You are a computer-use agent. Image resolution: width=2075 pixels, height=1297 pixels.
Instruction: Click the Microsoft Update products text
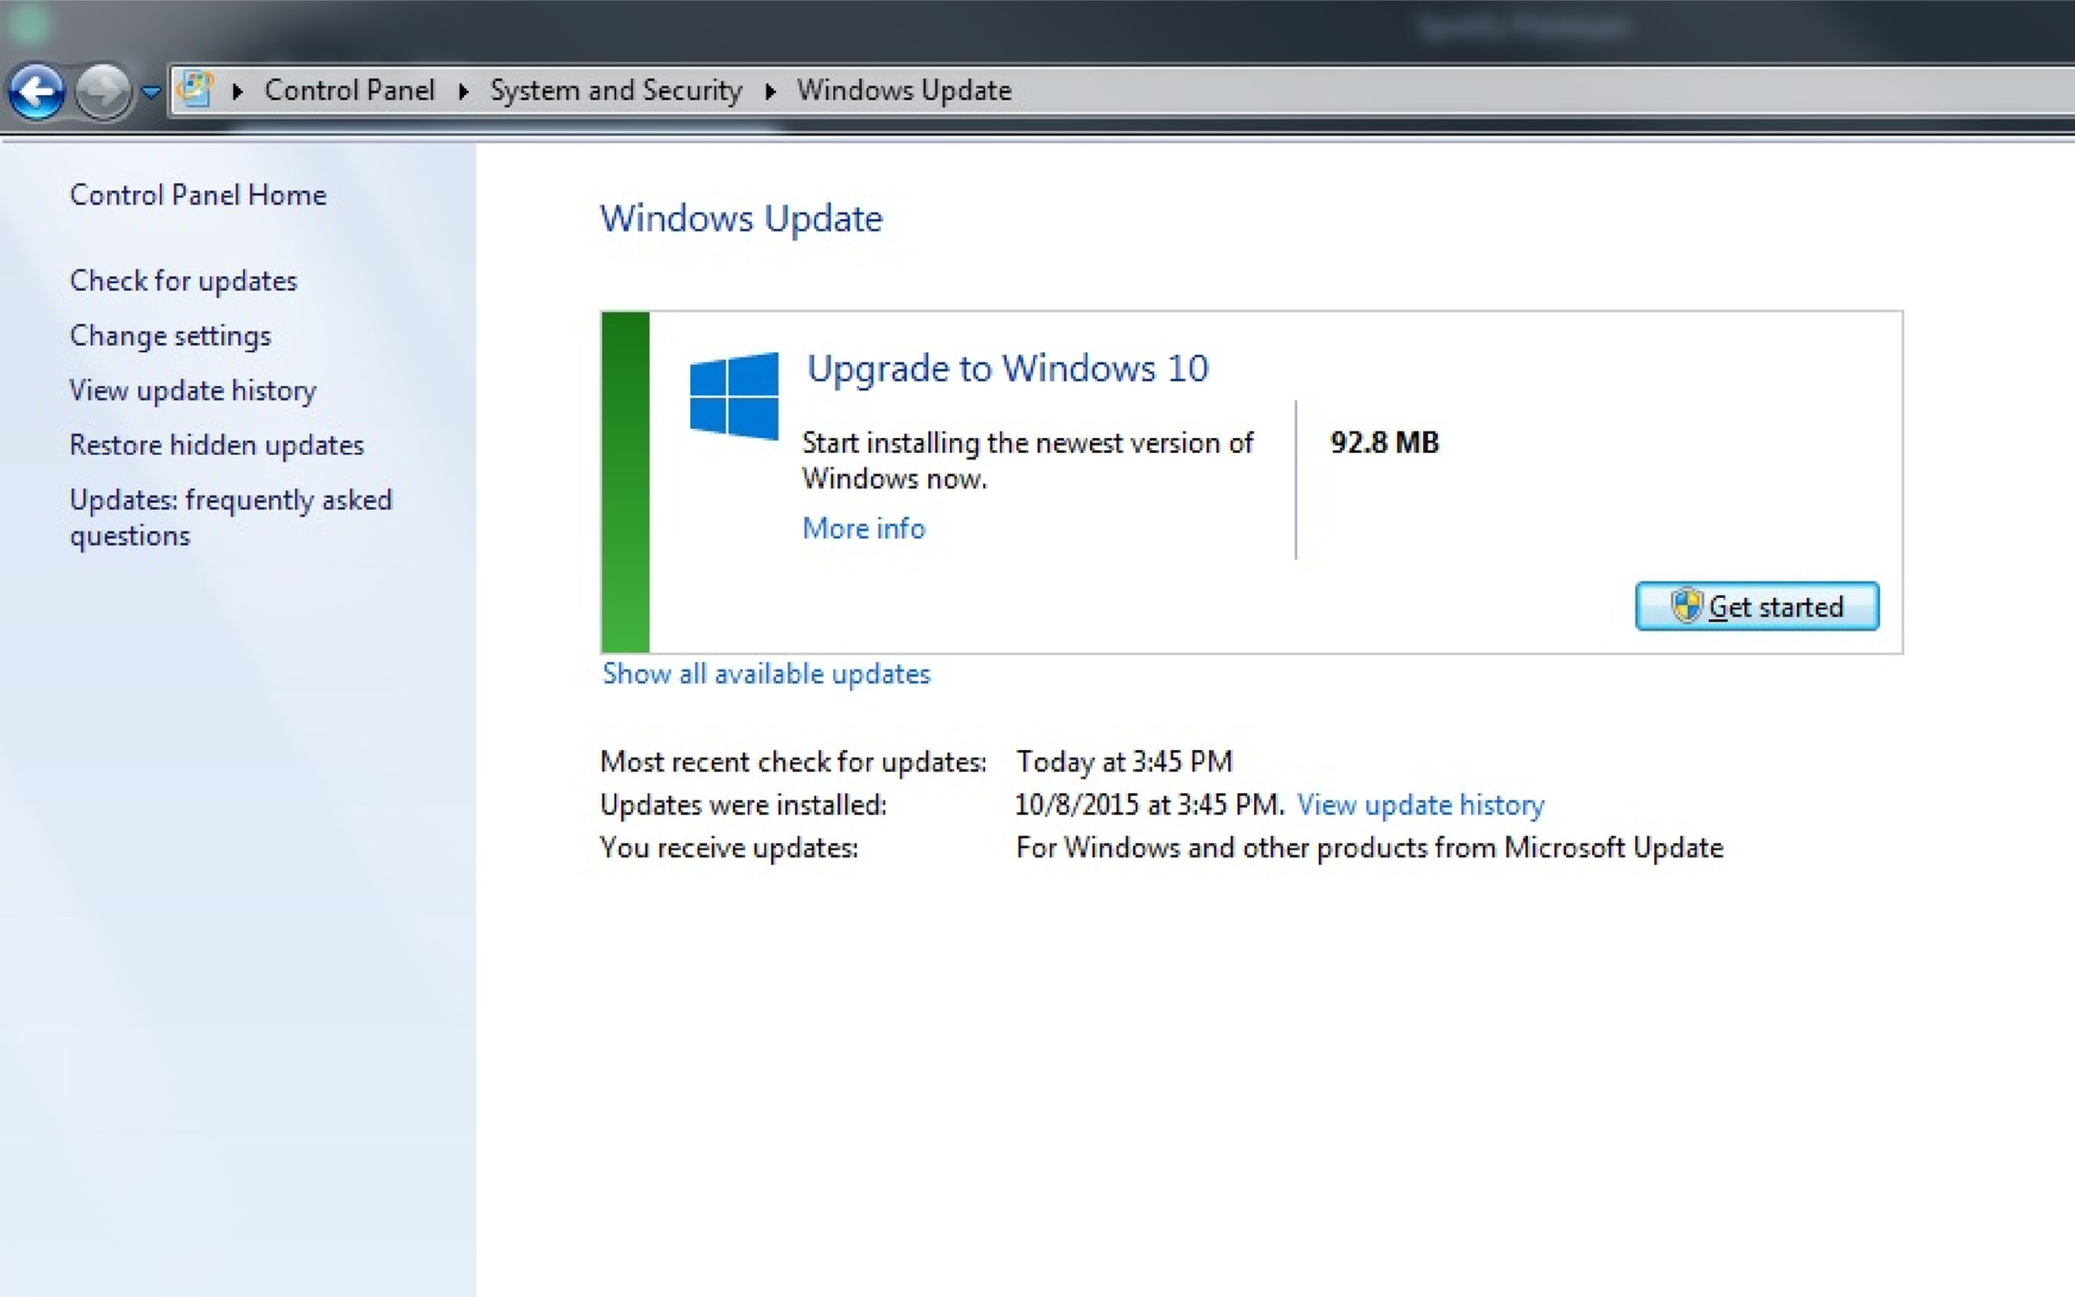(1369, 848)
